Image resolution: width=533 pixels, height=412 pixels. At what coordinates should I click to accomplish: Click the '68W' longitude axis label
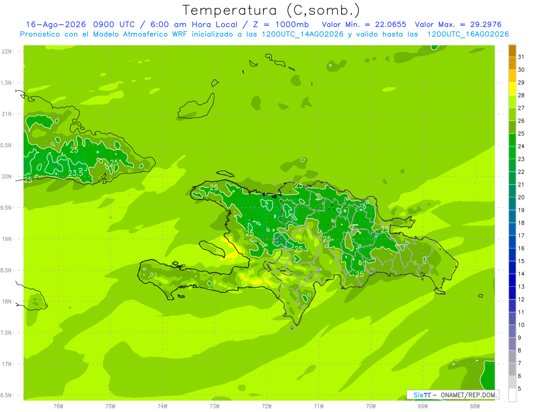pos(475,406)
